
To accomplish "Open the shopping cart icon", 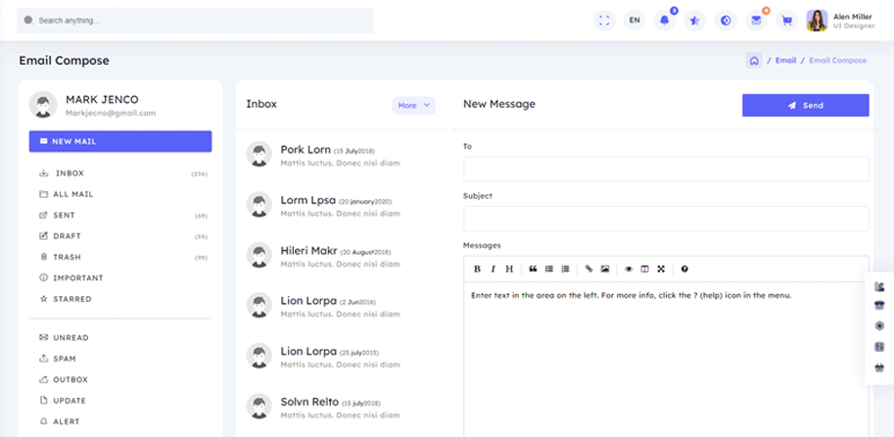I will (x=785, y=20).
